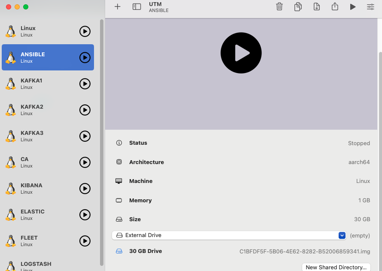Click the UTM ANSIBLE window title
Viewport: 382px width, 271px height.
159,7
